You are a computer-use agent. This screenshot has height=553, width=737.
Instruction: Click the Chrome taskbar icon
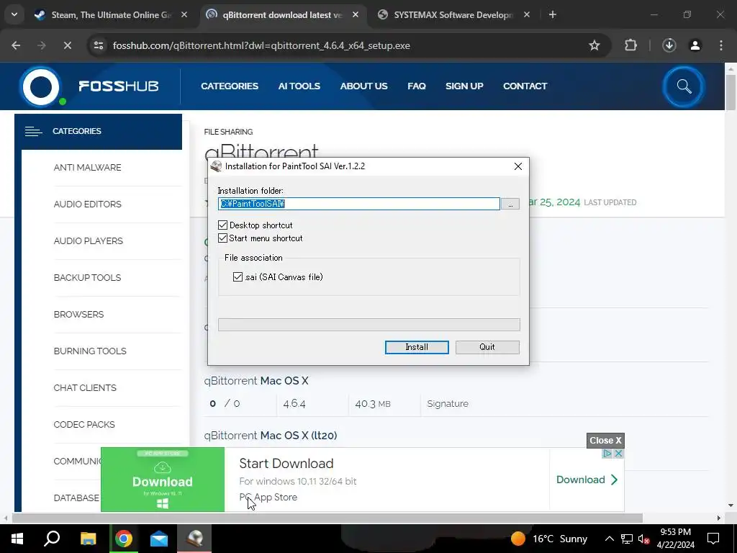124,539
